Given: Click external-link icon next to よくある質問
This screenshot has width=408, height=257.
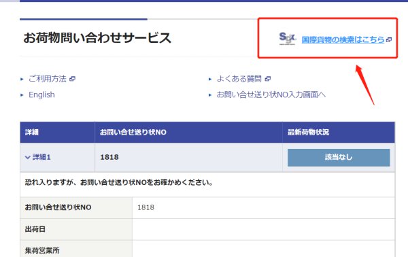Looking at the screenshot, I should [x=268, y=79].
